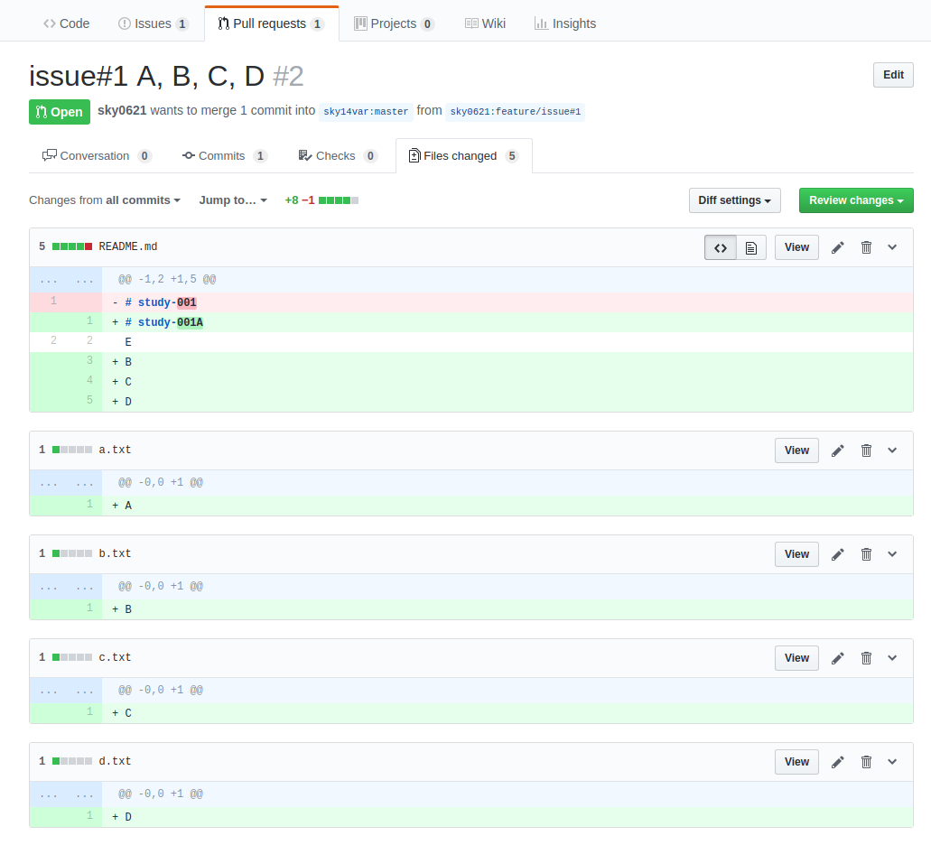Switch to the Conversation tab
Viewport: 931px width, 845px height.
click(97, 156)
